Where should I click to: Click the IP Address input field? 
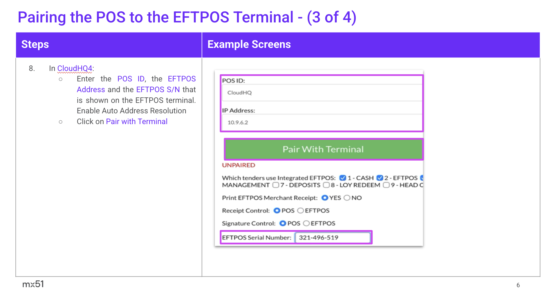322,123
